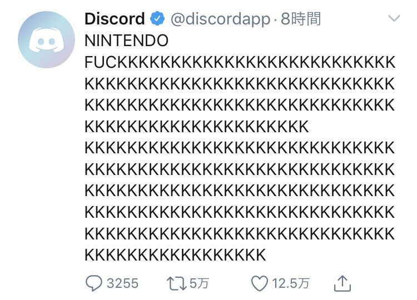The height and width of the screenshot is (300, 417).
Task: Open the tweet options chevron
Action: click(x=394, y=18)
